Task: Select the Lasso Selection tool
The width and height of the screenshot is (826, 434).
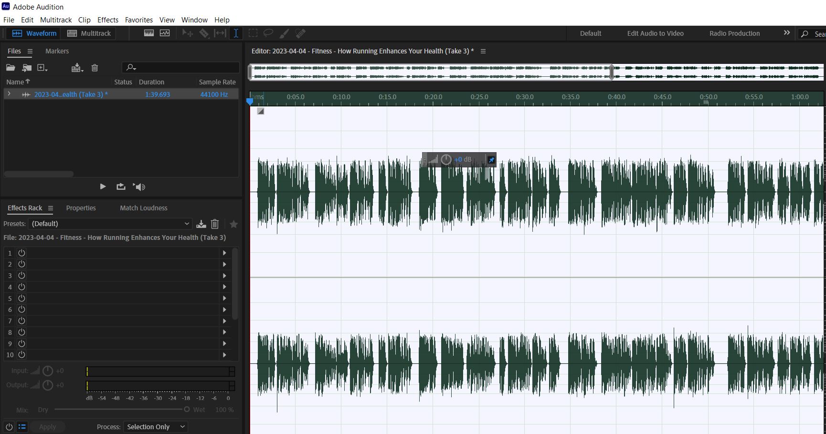Action: click(x=268, y=33)
